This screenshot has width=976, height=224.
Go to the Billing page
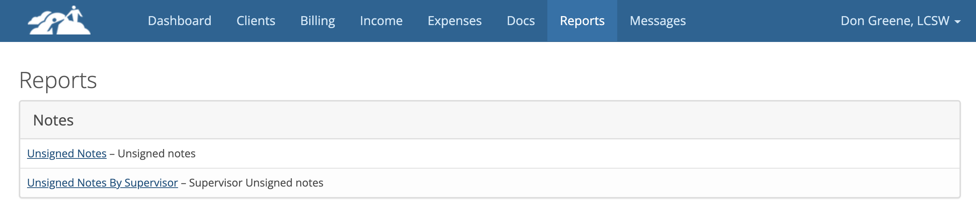[317, 21]
